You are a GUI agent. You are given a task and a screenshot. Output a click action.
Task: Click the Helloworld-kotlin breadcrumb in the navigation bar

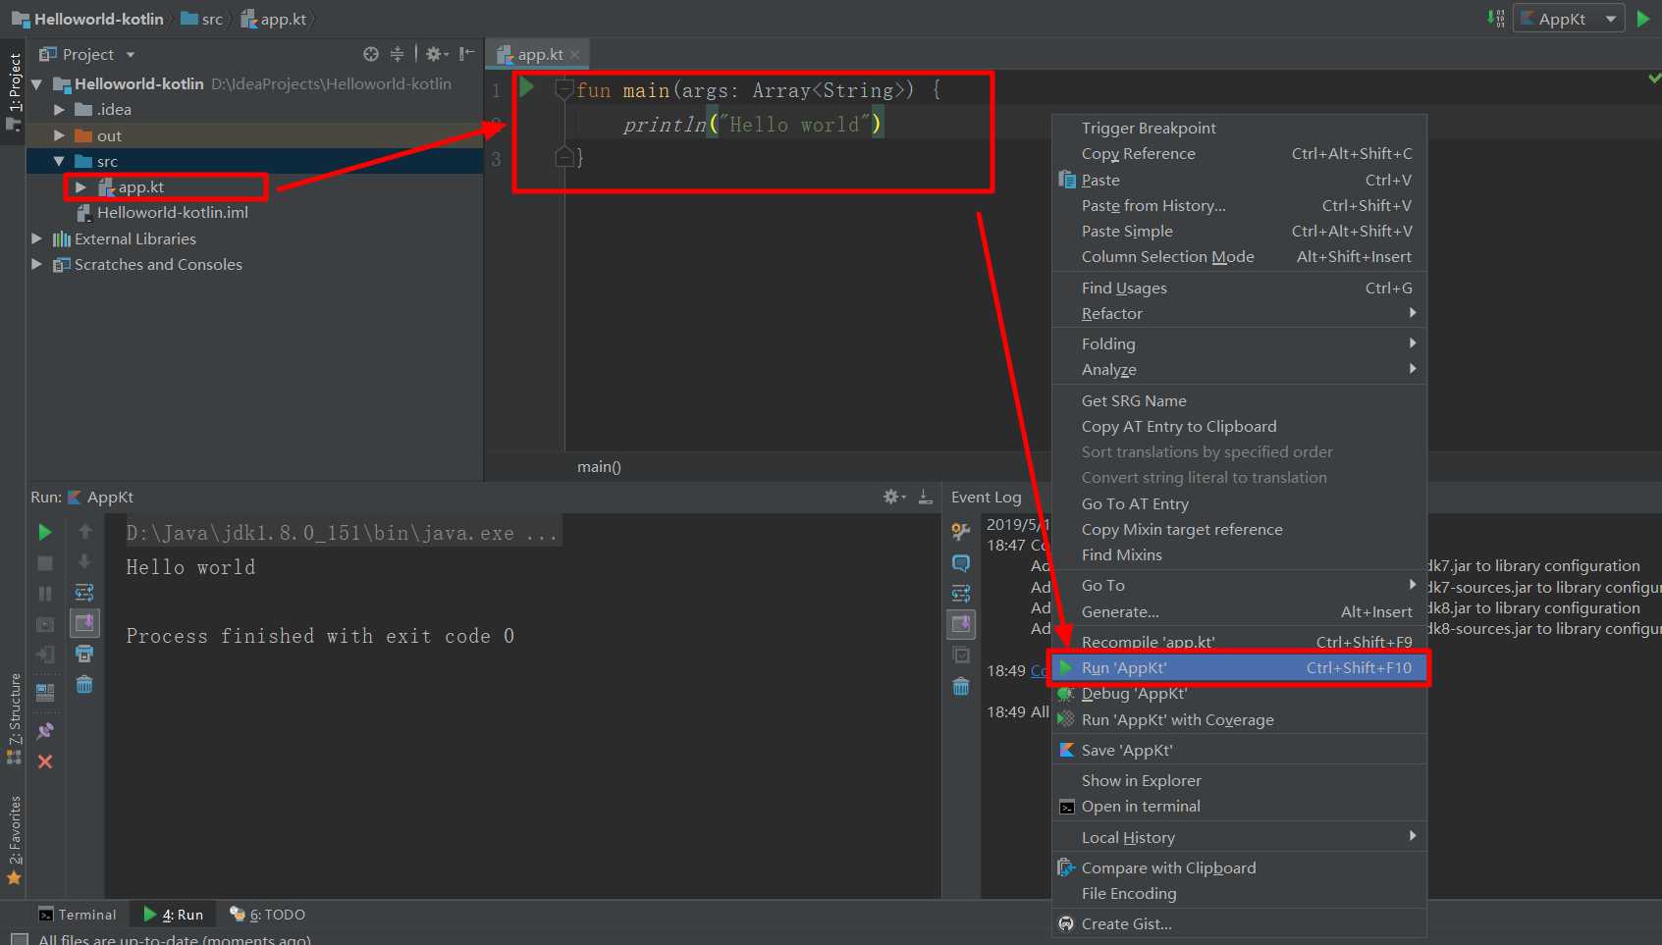[x=87, y=19]
